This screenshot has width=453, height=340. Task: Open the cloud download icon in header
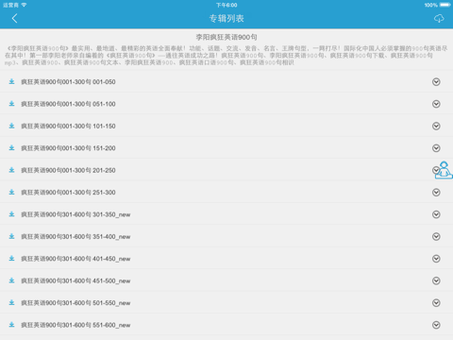click(x=439, y=18)
